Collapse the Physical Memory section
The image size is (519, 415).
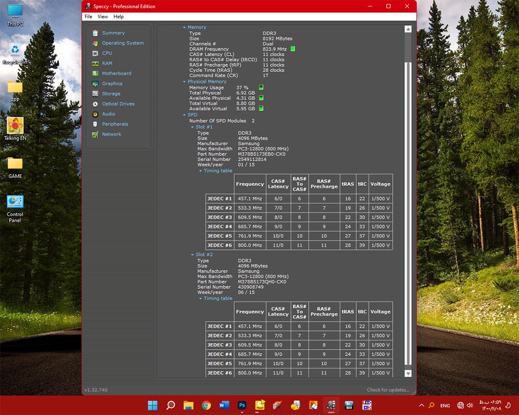184,82
